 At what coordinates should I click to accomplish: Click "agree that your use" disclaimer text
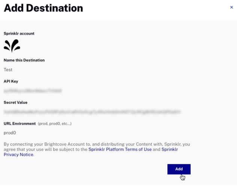click(22, 149)
